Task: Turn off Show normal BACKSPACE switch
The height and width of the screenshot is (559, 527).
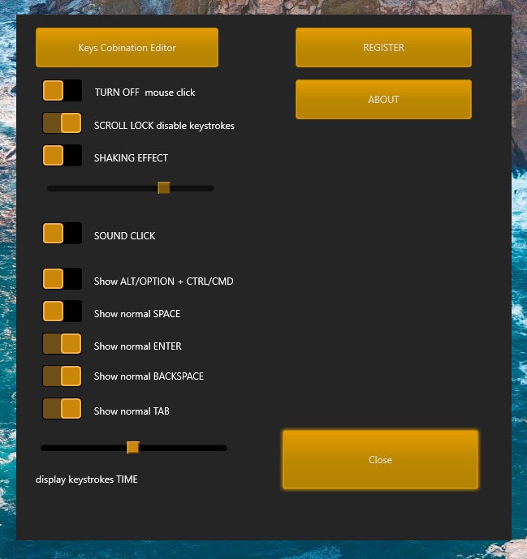Action: [x=62, y=376]
